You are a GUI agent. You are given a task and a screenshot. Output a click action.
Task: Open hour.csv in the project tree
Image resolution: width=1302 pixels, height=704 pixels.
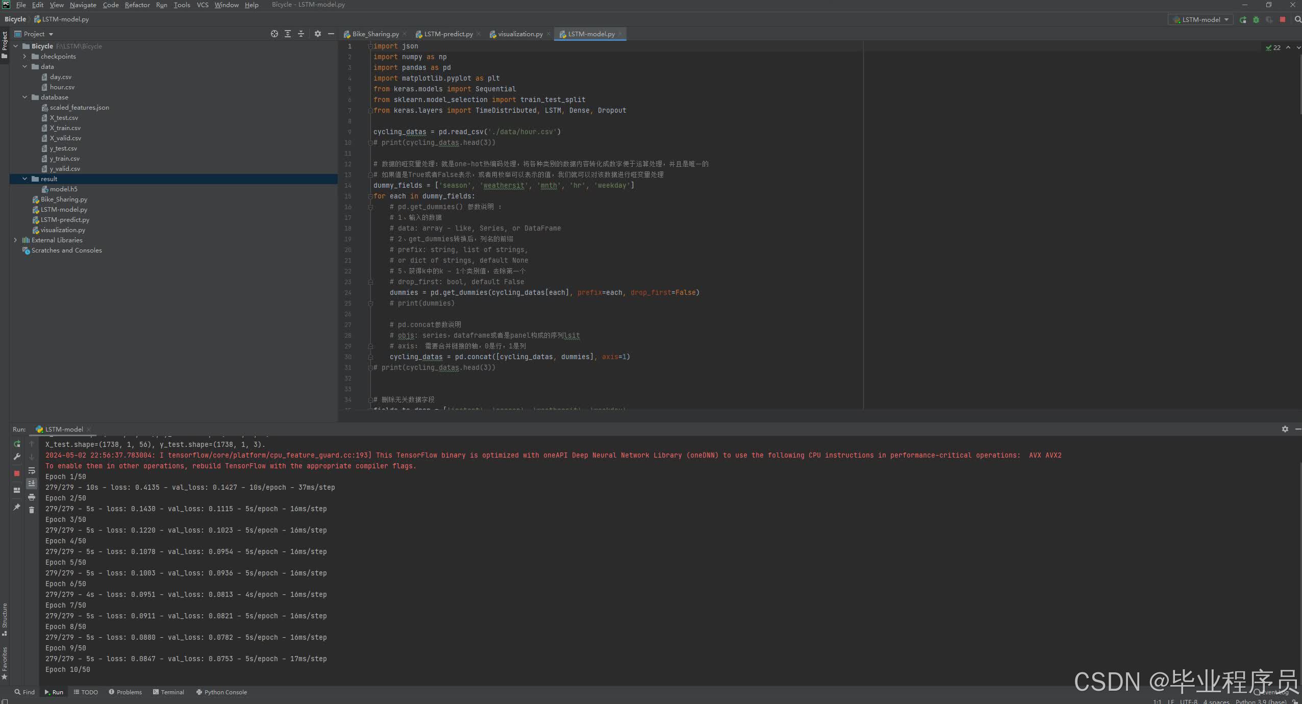click(62, 87)
